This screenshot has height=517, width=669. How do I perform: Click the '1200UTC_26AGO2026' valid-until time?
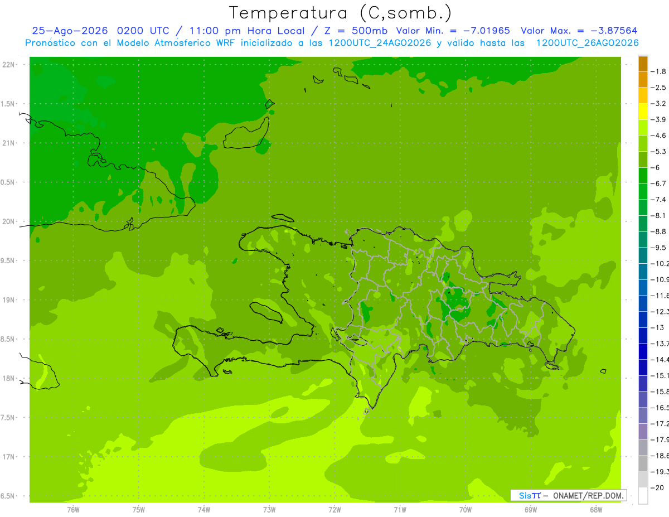588,43
